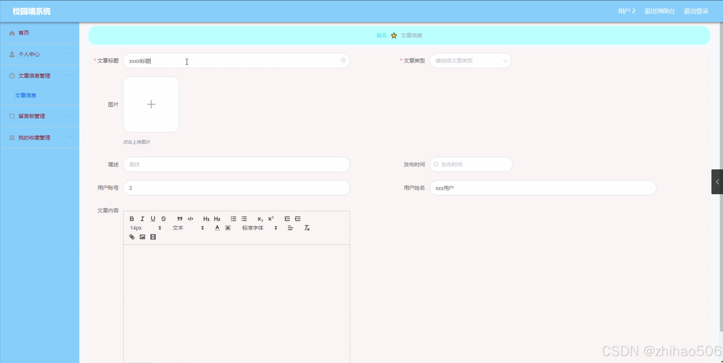Insert a blockquote in article content

180,219
